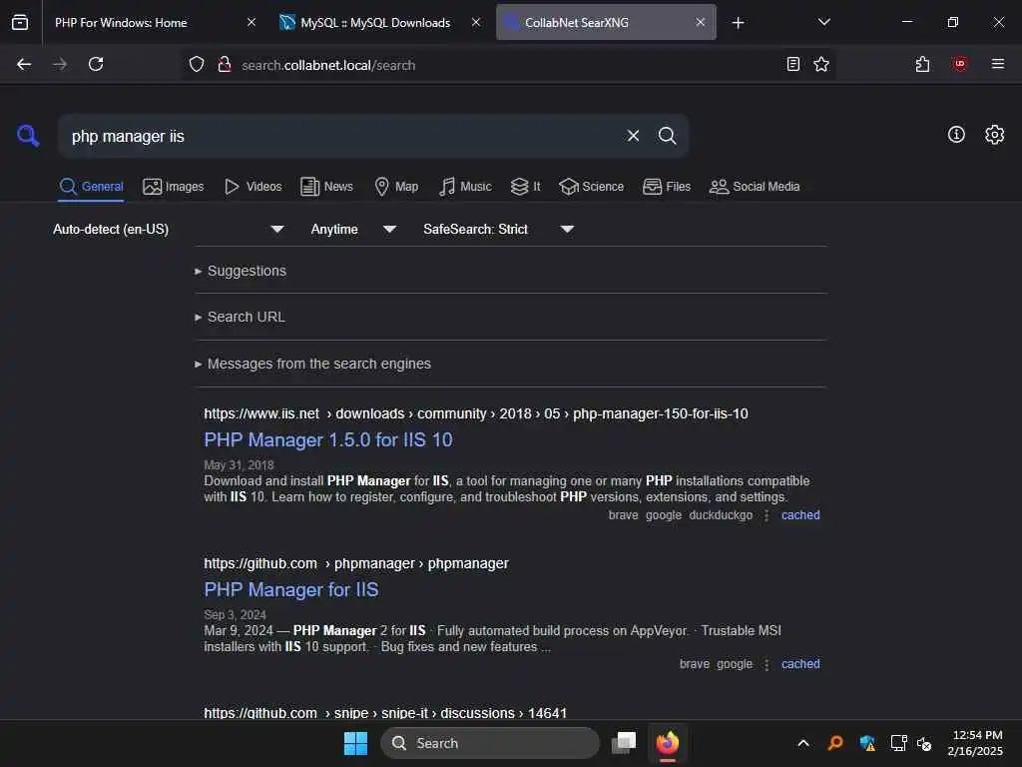This screenshot has width=1022, height=767.
Task: Open PHP Manager for IIS GitHub result
Action: [290, 589]
